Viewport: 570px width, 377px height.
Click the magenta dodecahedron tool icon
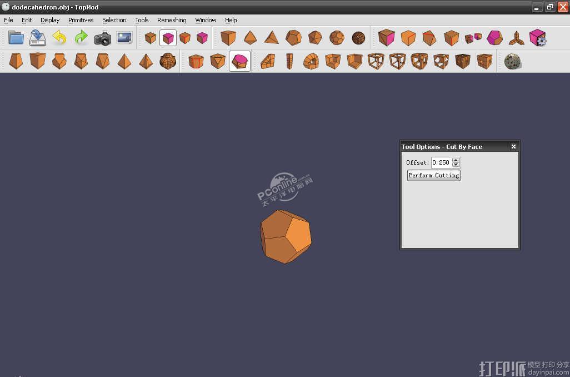coord(495,38)
